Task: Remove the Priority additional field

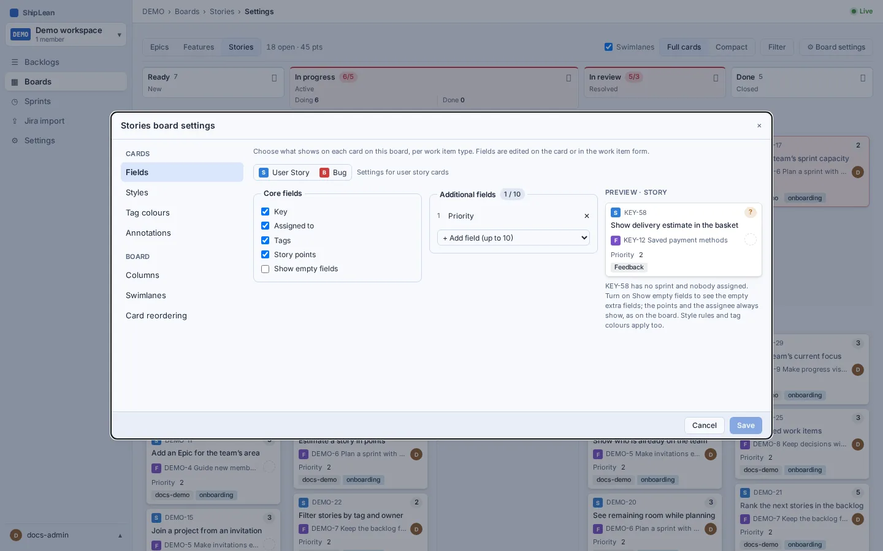Action: pos(587,216)
